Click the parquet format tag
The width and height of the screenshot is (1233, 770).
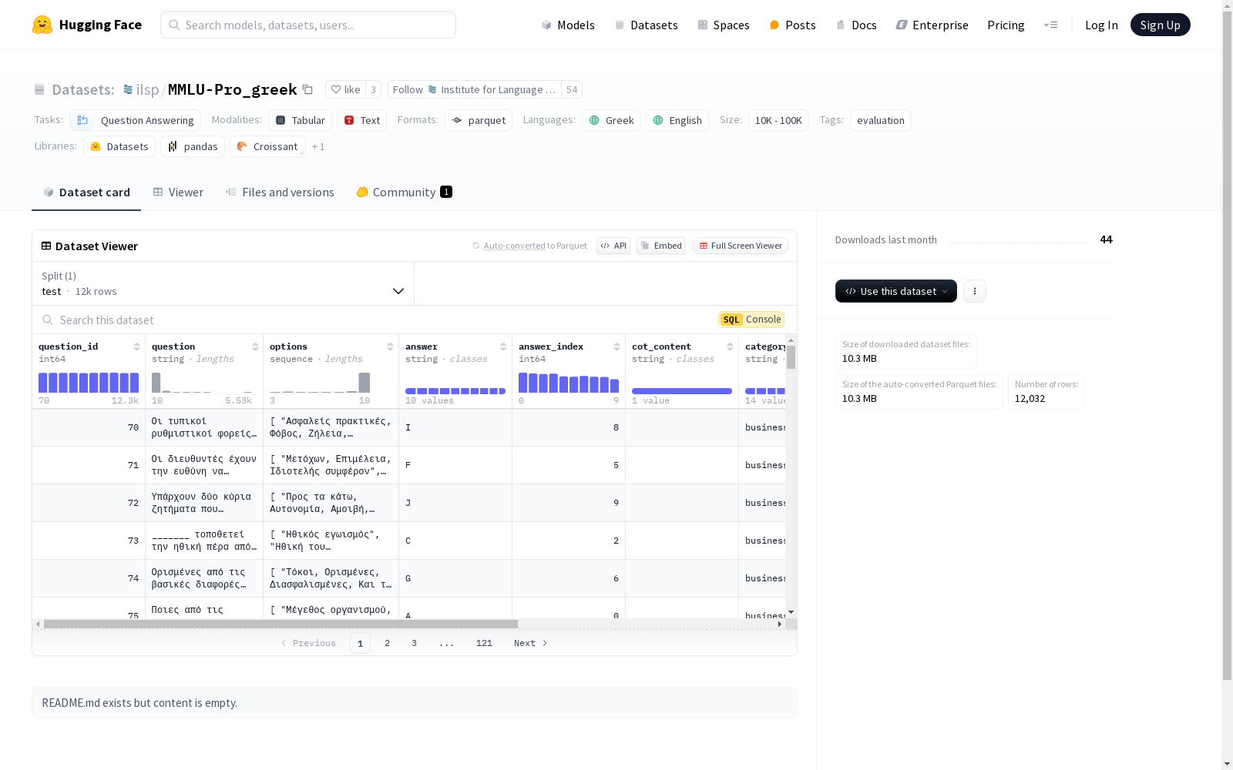coord(479,120)
